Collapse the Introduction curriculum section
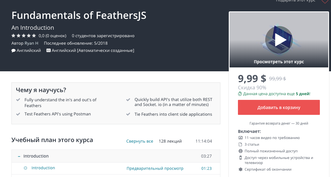Image resolution: width=331 pixels, height=177 pixels. click(x=19, y=156)
